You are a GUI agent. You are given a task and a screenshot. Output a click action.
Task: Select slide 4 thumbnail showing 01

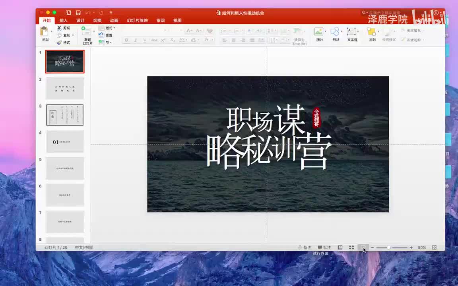[x=65, y=141]
